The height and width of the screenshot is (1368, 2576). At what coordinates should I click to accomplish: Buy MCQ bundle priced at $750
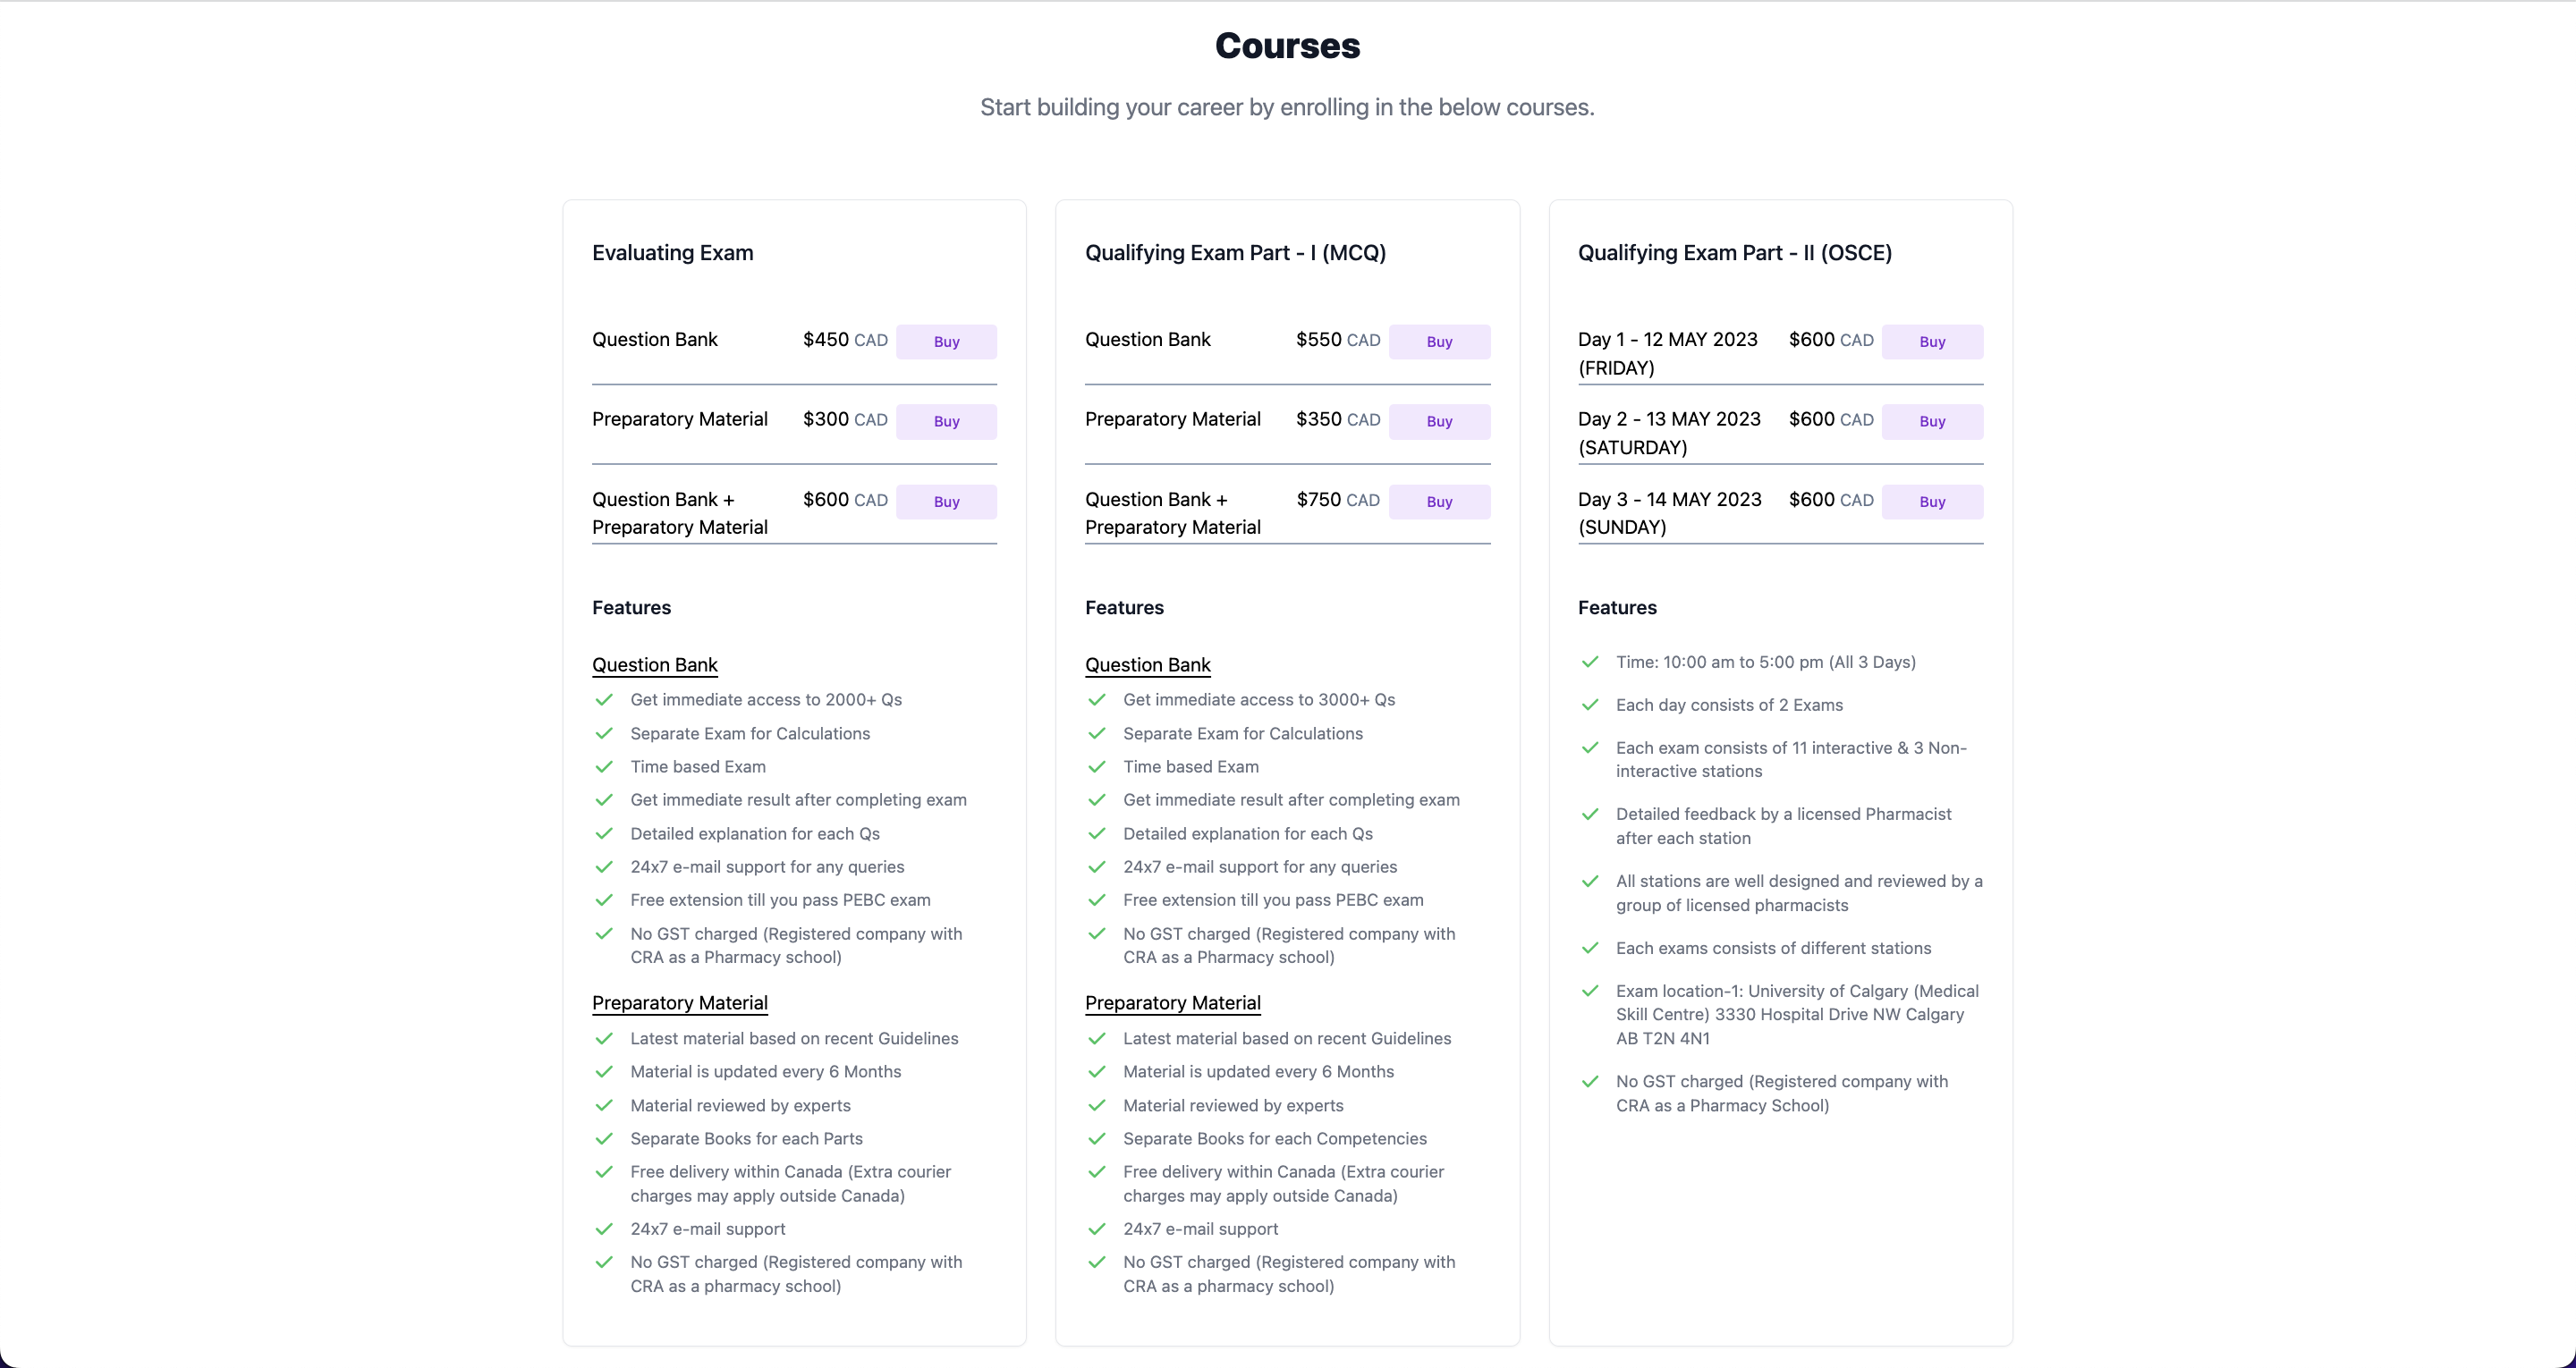[1439, 502]
